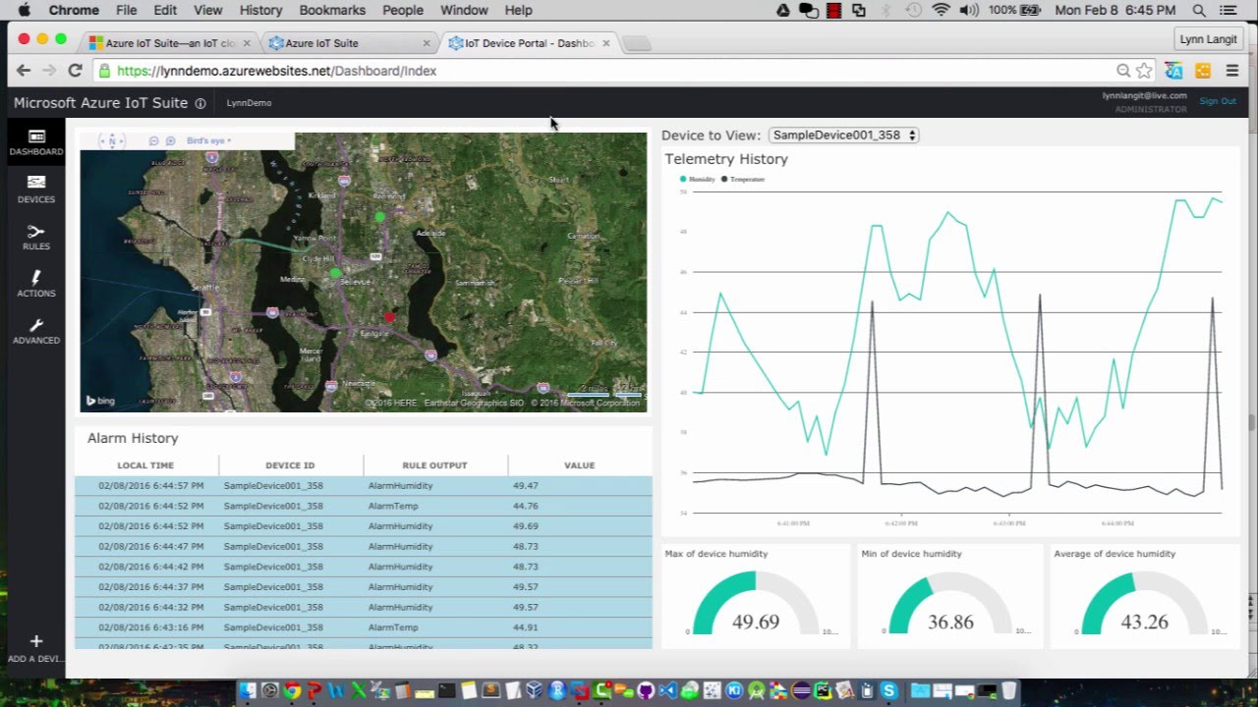
Task: Click the Lynn Langit profile button
Action: tap(1209, 38)
